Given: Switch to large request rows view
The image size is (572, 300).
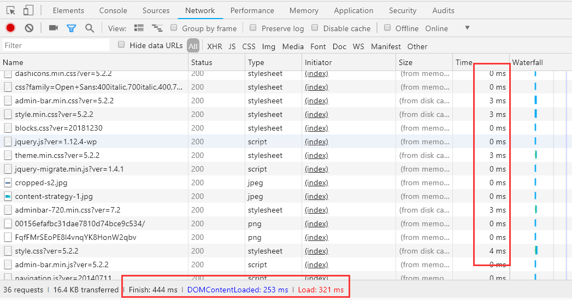Looking at the screenshot, I should pos(139,28).
